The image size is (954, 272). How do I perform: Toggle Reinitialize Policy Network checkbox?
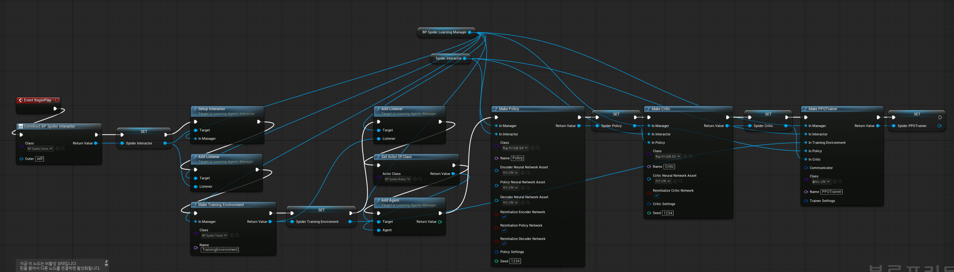[504, 230]
